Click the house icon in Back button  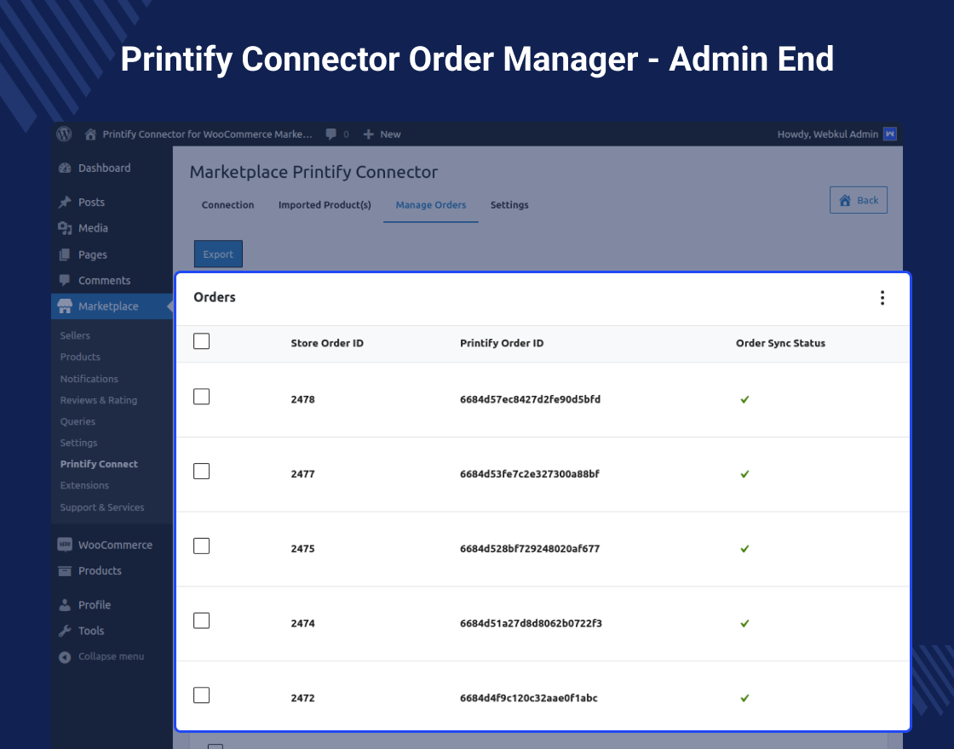845,201
